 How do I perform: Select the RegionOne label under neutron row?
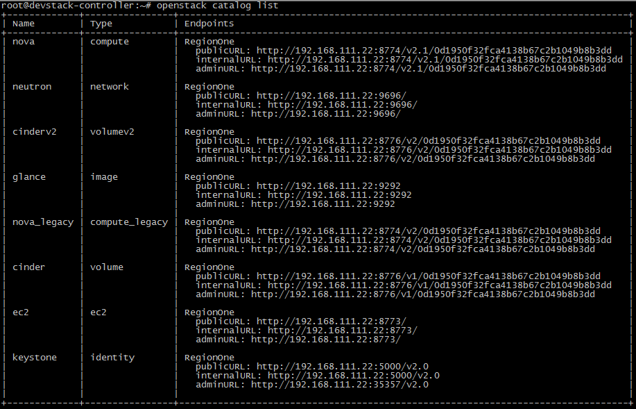click(209, 87)
